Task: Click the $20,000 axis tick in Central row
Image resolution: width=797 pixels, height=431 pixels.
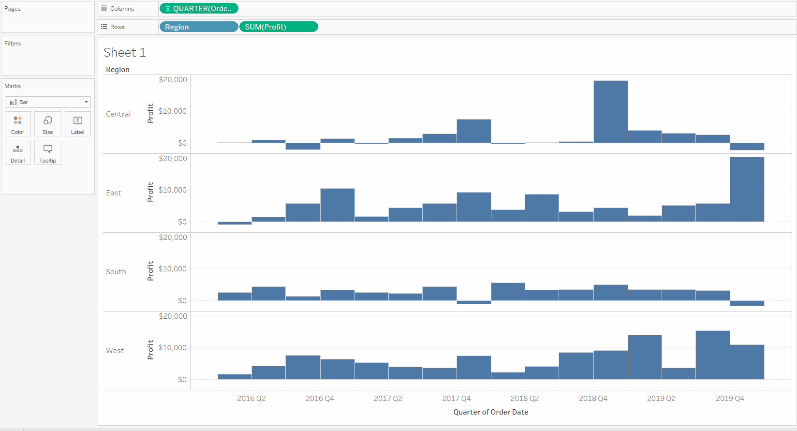Action: coord(173,80)
